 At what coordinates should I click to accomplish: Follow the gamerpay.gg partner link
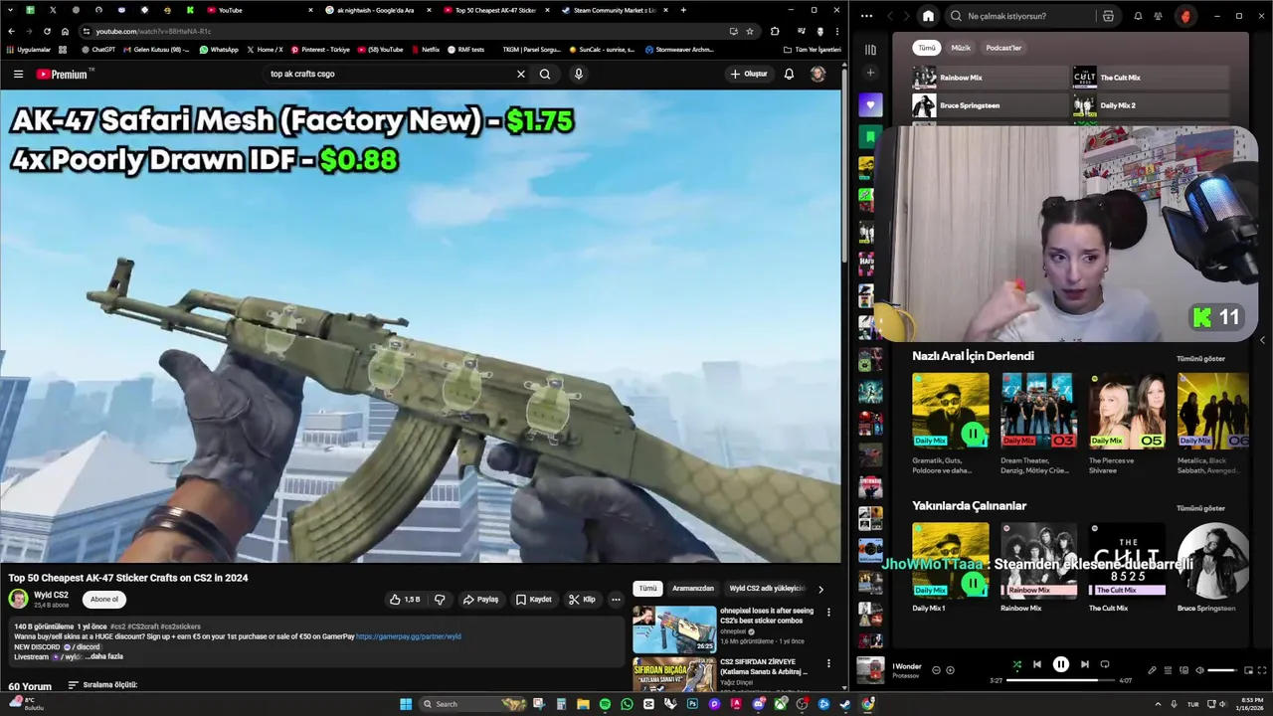tap(408, 636)
